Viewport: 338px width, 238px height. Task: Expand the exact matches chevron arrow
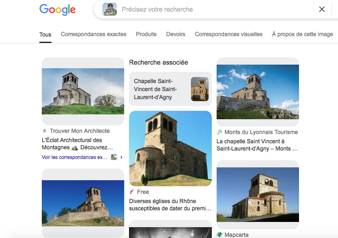tap(121, 157)
